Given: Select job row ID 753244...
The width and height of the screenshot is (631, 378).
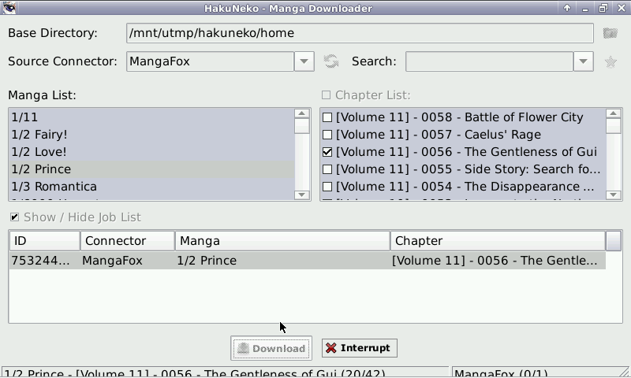Looking at the screenshot, I should [40, 261].
